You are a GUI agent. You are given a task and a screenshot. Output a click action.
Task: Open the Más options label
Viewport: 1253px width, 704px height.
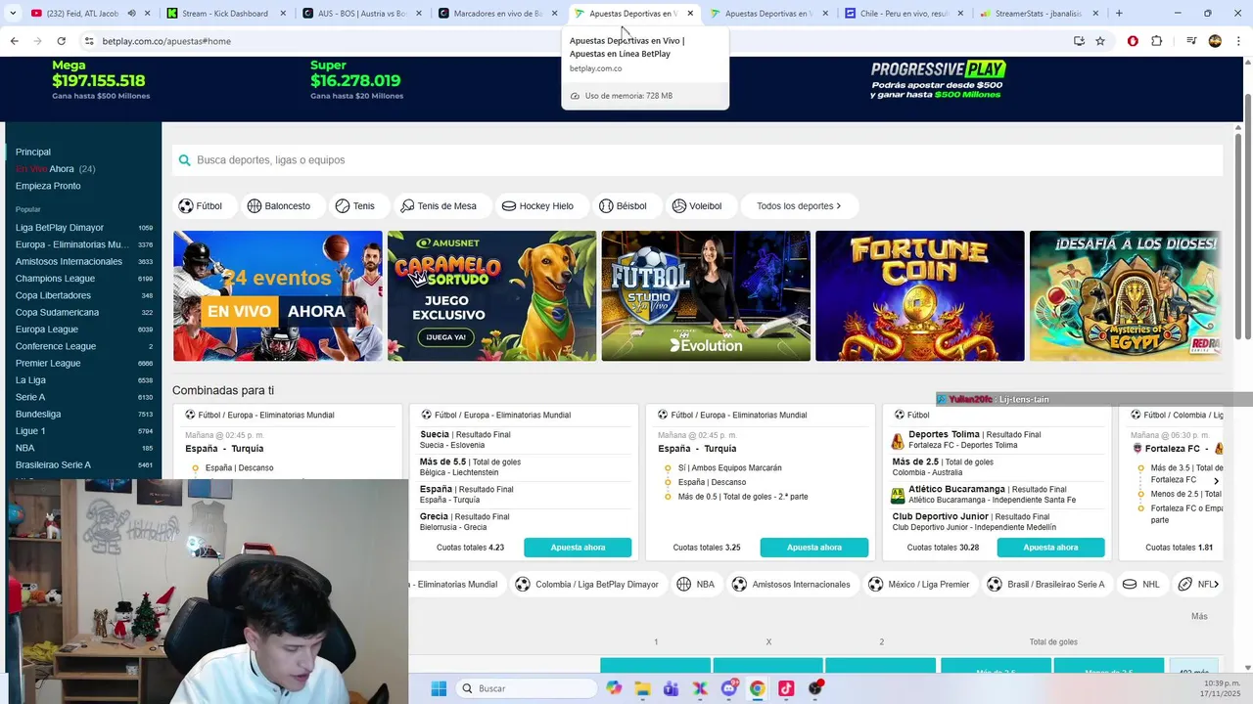1199,616
